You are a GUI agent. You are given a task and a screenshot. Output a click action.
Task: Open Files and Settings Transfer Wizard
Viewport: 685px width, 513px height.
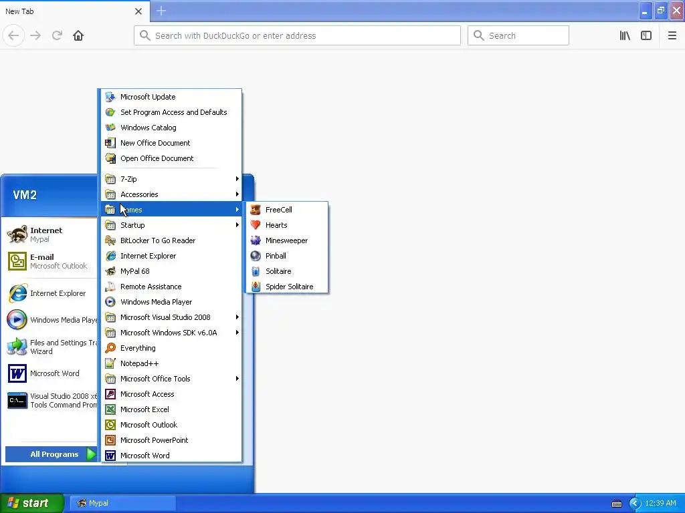coord(50,347)
